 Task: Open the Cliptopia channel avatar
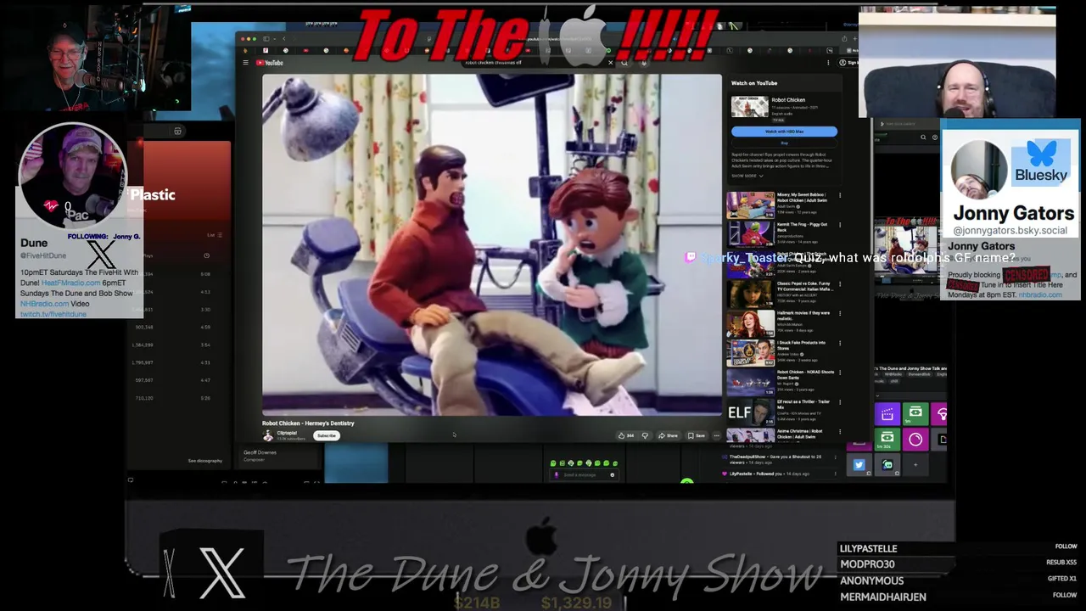tap(268, 435)
